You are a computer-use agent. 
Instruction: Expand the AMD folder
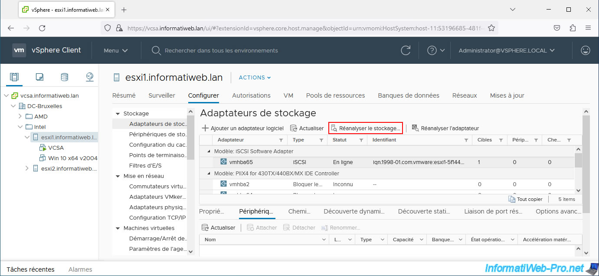click(20, 116)
